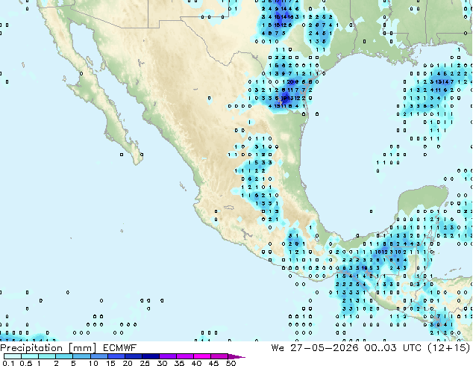Click the time range "00..03"
This screenshot has width=473, height=366.
380,348
